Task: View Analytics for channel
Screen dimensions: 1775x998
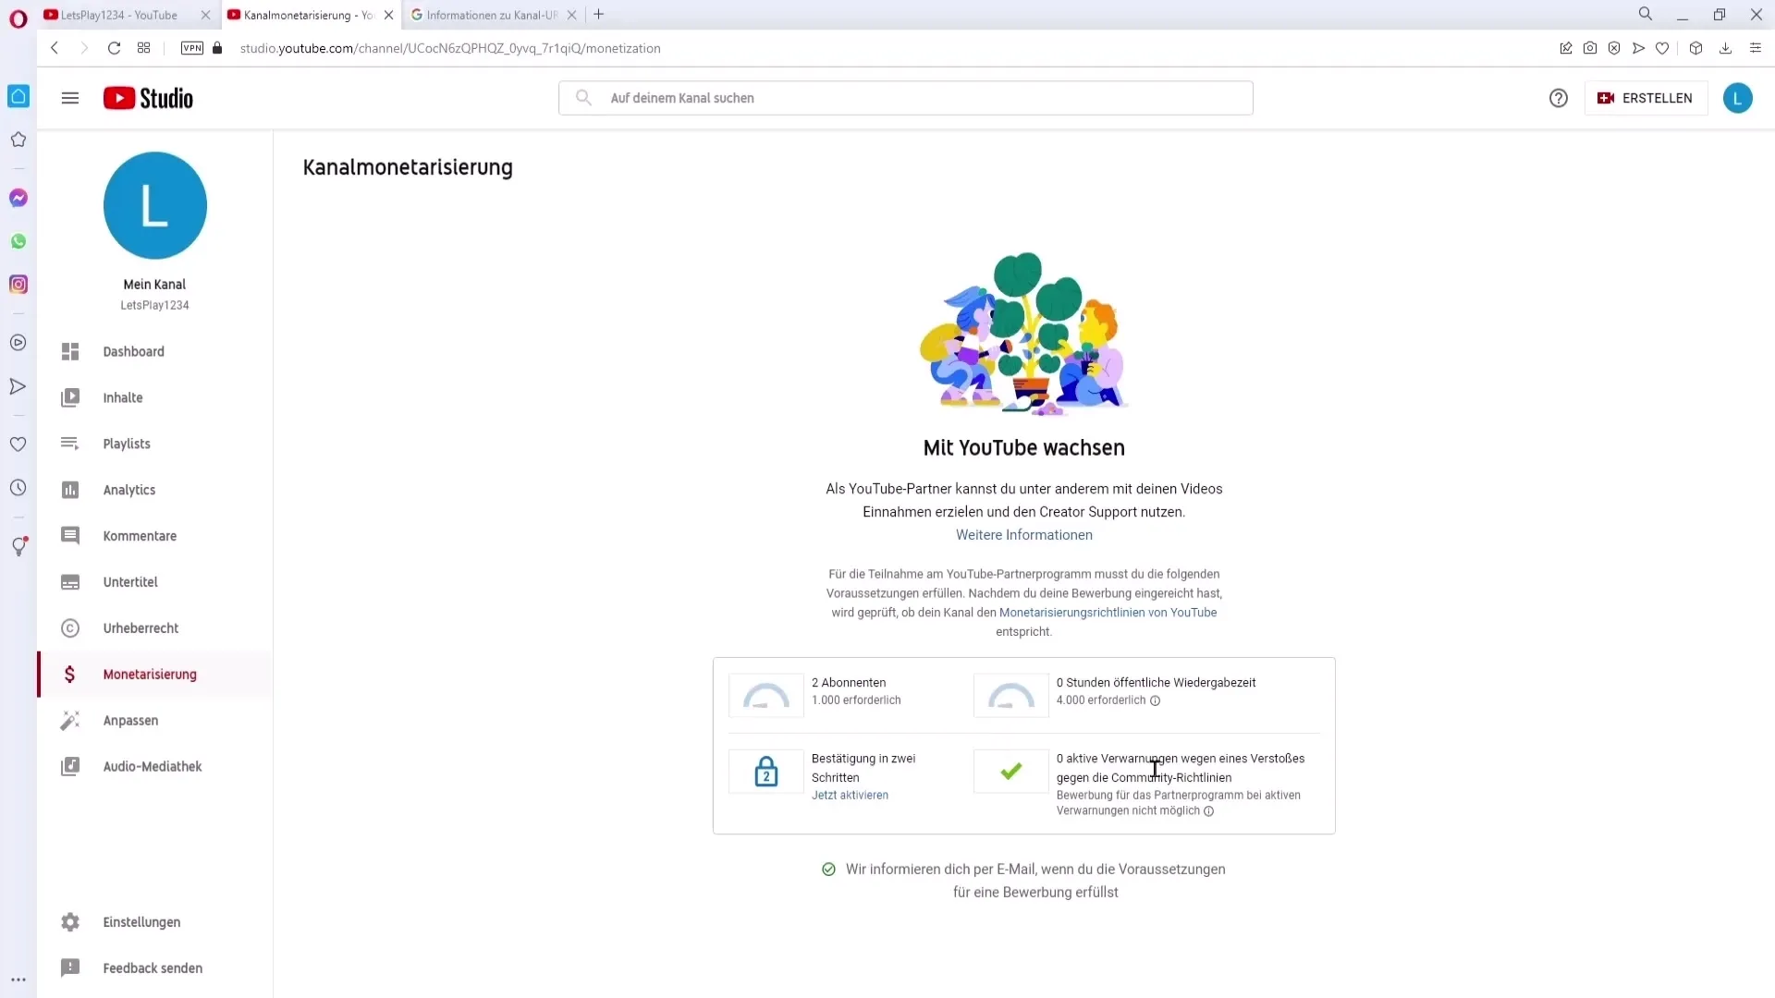Action: (129, 489)
